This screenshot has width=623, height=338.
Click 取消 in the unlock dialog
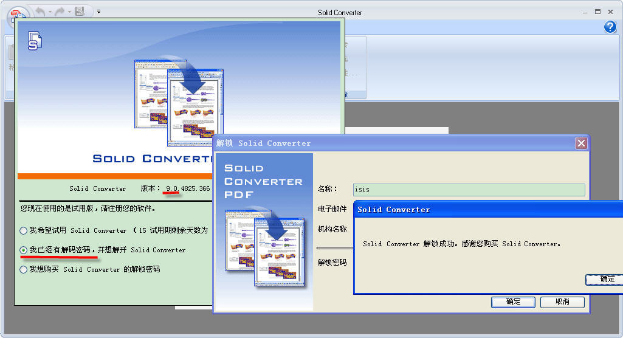tap(562, 302)
